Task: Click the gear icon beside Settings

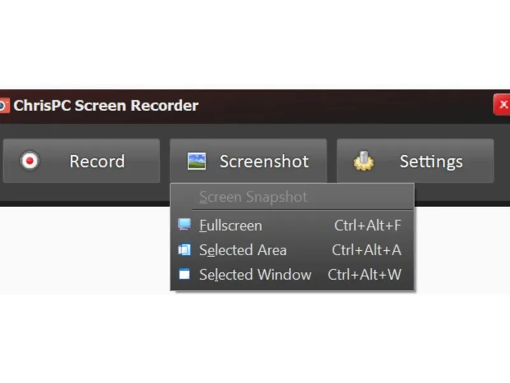Action: (363, 161)
